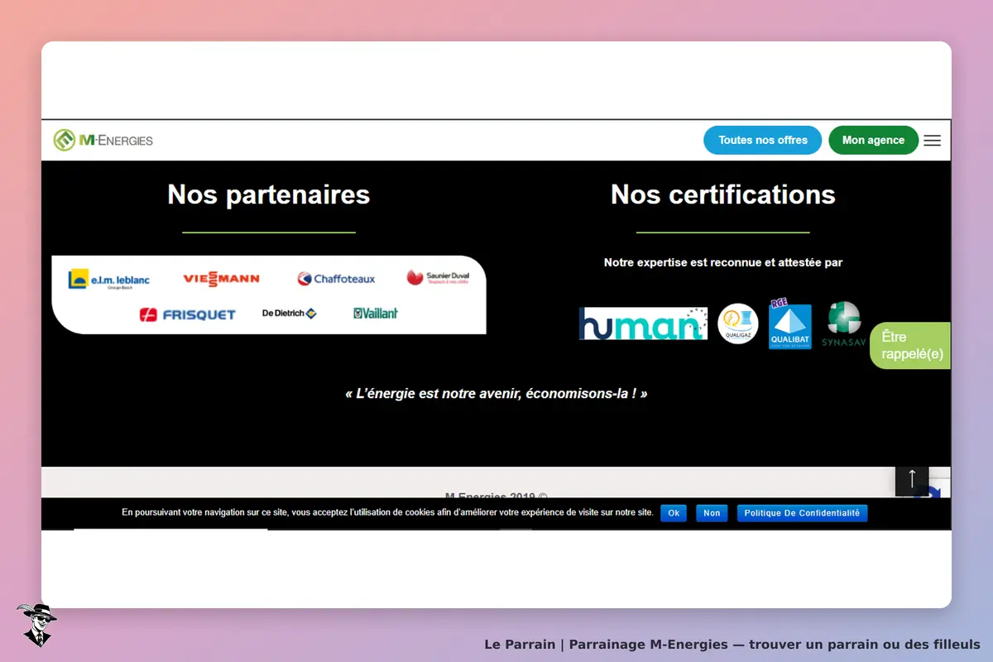This screenshot has width=993, height=662.
Task: Click the Qualigaz certification badge
Action: (738, 324)
